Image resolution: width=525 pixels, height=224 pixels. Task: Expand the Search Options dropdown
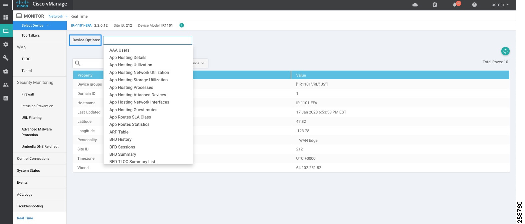(x=200, y=63)
